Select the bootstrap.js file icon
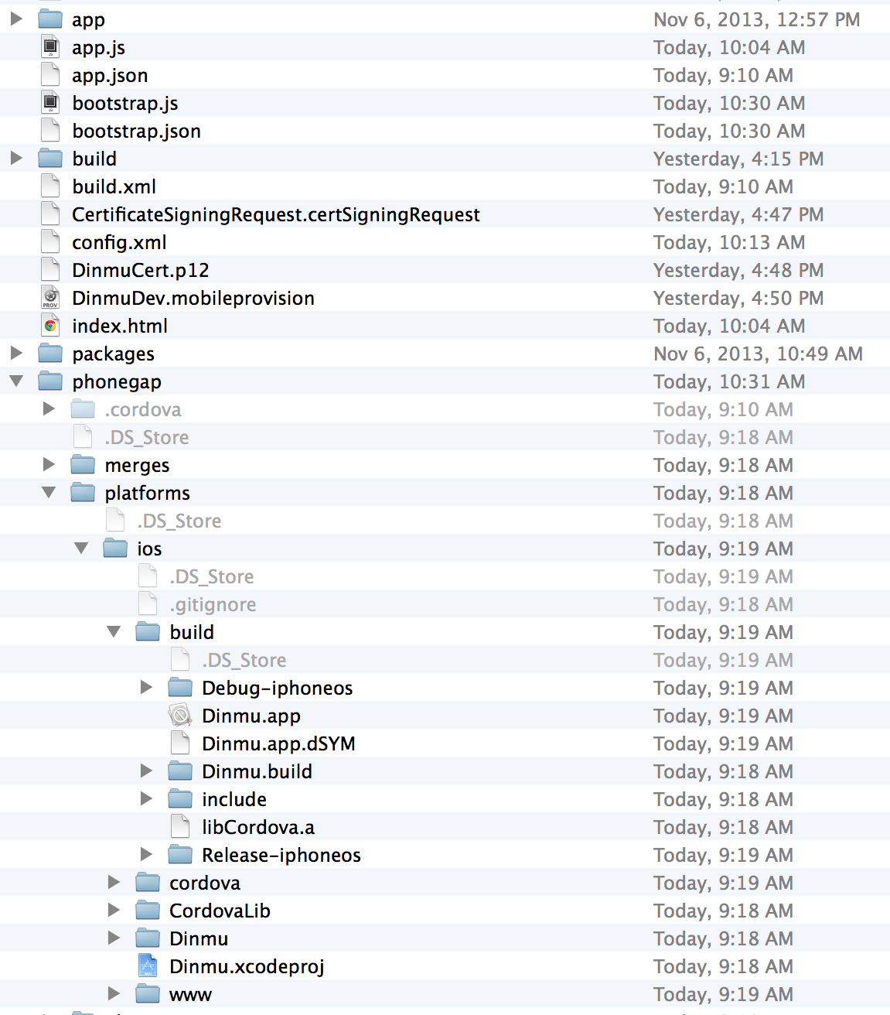Image resolution: width=890 pixels, height=1015 pixels. click(x=50, y=103)
